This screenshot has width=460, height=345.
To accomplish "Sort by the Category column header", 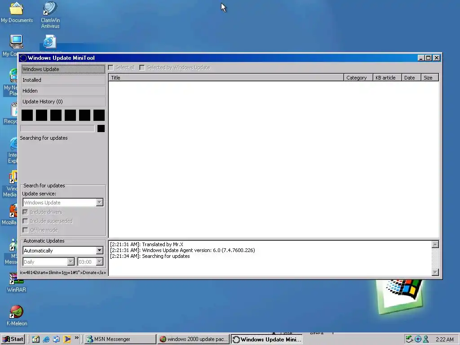I will [358, 78].
